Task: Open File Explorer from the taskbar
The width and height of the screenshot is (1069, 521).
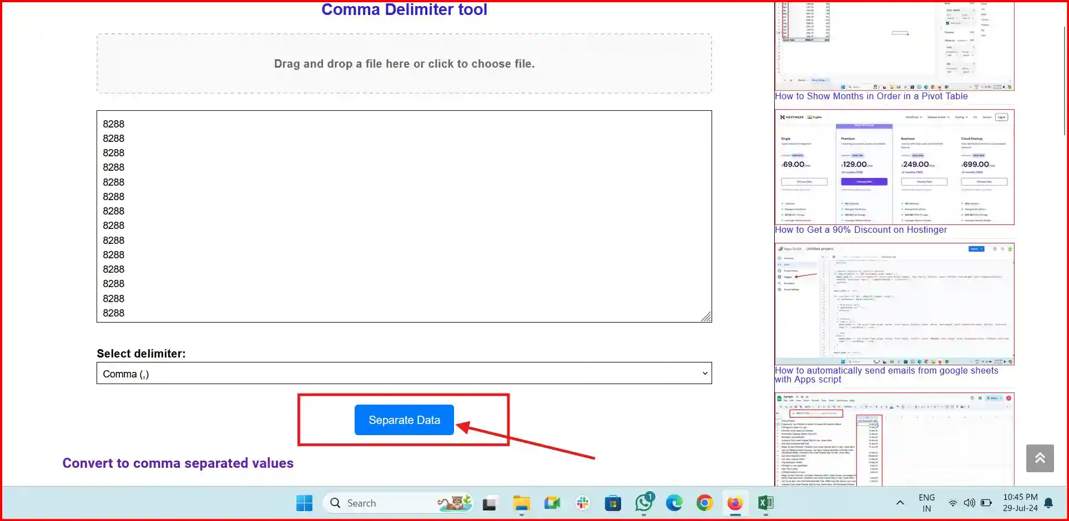Action: click(521, 503)
